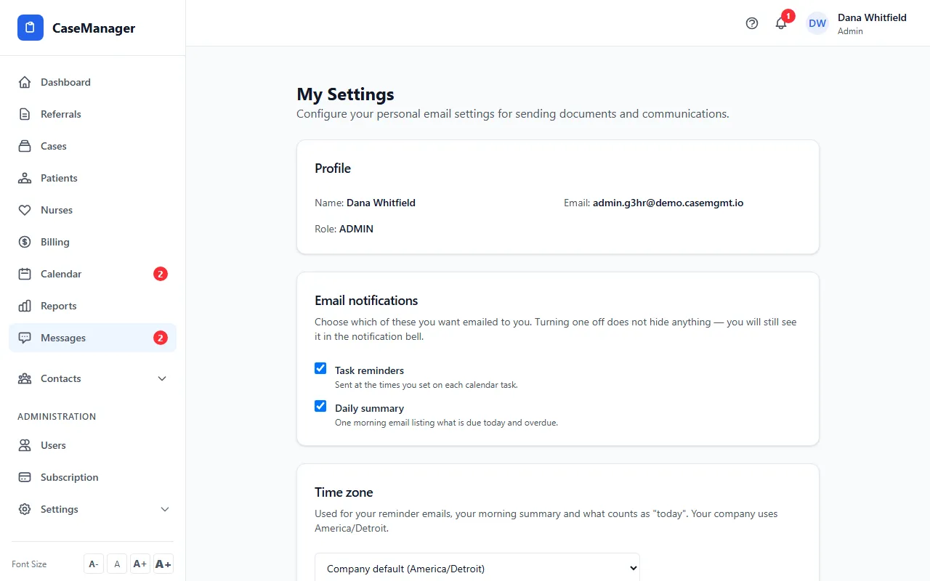The width and height of the screenshot is (930, 581).
Task: Click the Subscription card icon
Action: [25, 477]
